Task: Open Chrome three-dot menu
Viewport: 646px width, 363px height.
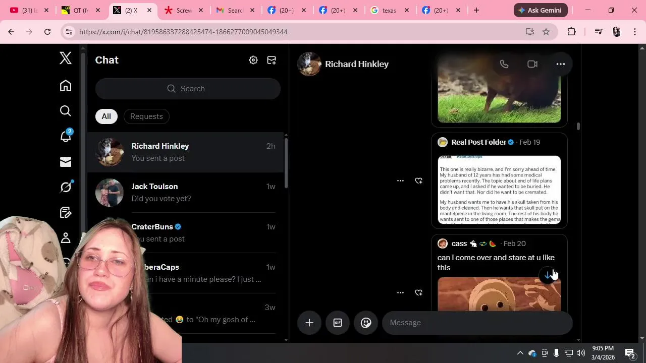Action: tap(635, 32)
